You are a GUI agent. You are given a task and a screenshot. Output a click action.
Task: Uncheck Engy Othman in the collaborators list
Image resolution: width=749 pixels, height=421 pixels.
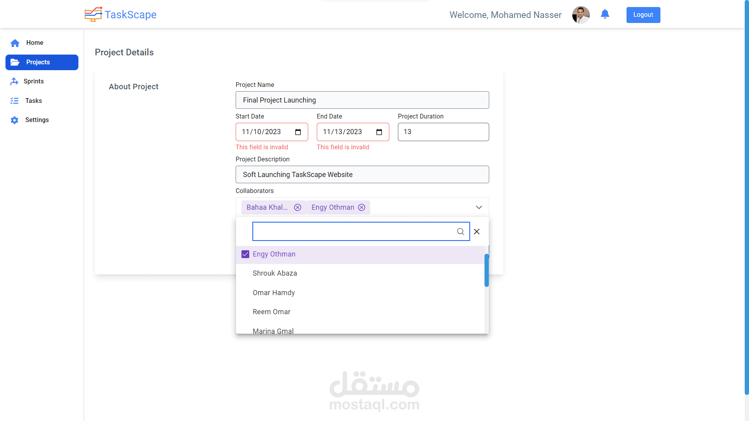(x=245, y=254)
